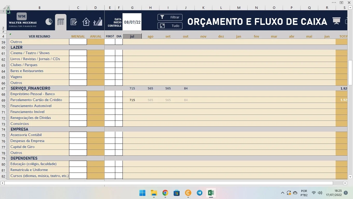Image resolution: width=353 pixels, height=199 pixels.
Task: Select the table spreadsheet tab icon
Action: [61, 22]
